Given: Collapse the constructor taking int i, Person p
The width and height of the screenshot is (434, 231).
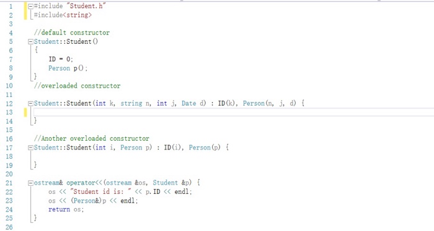Looking at the screenshot, I should (x=31, y=148).
